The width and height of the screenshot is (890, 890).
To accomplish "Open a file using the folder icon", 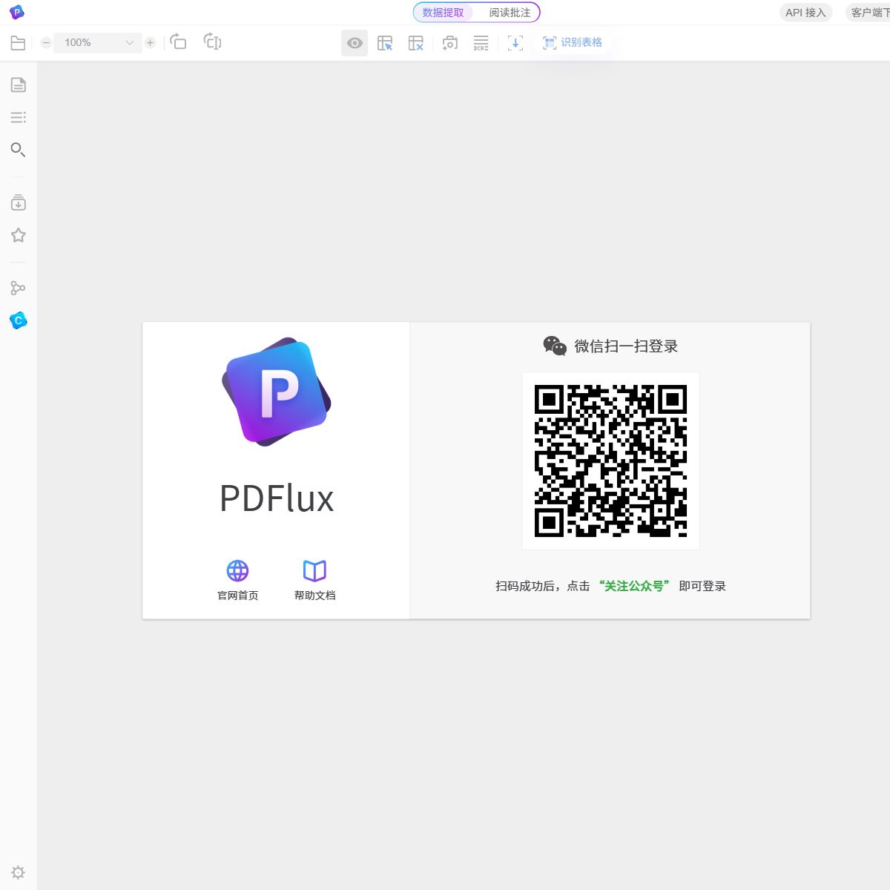I will coord(18,43).
